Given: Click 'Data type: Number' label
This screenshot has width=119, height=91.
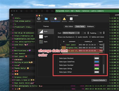Looking at the screenshot, I should coord(66,65).
